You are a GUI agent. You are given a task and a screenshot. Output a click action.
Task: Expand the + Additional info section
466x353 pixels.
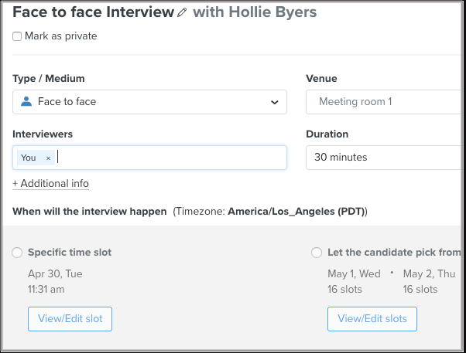(50, 184)
